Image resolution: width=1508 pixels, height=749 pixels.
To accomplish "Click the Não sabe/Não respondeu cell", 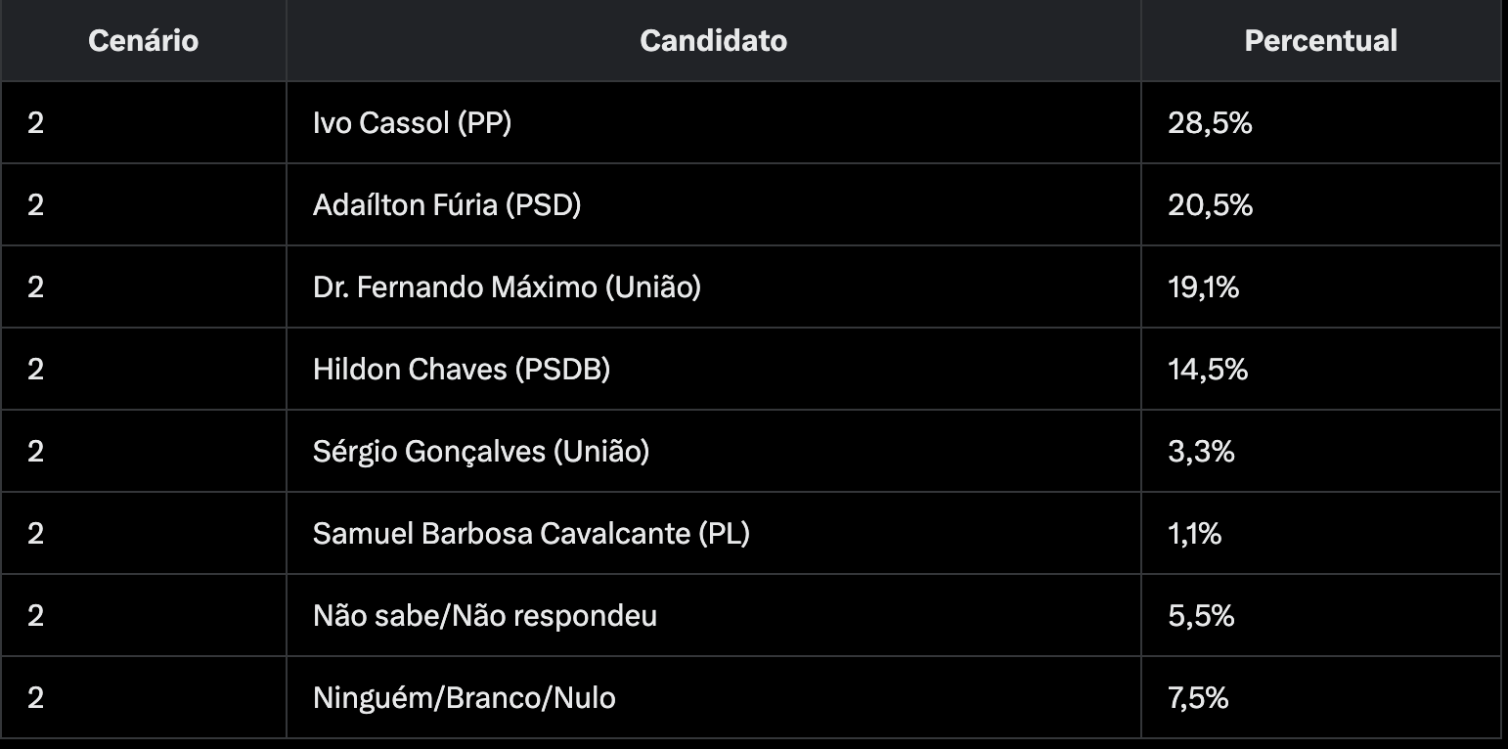I will pyautogui.click(x=485, y=616).
